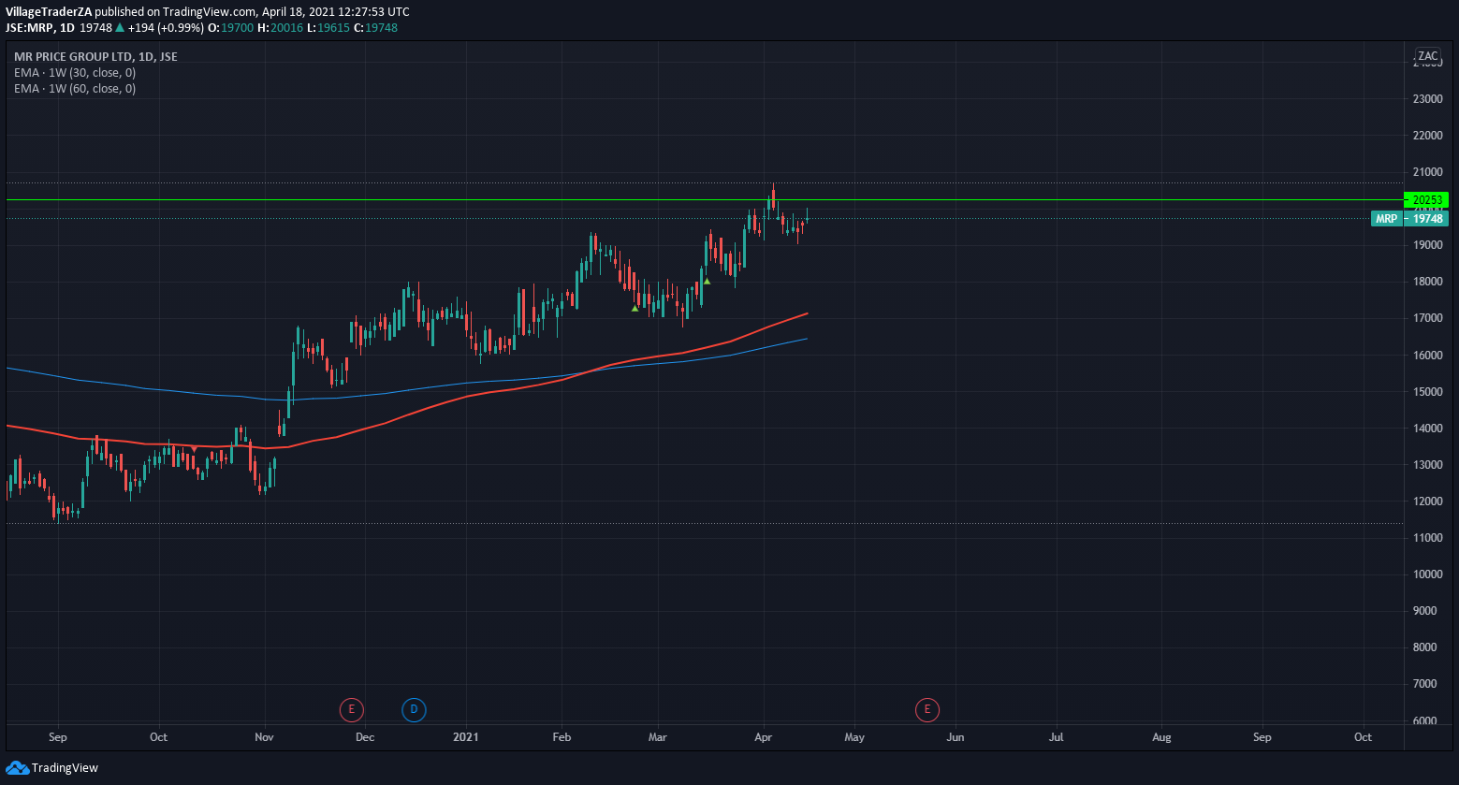Image resolution: width=1459 pixels, height=785 pixels.
Task: Click the TradingView logo at bottom left
Action: click(x=51, y=768)
